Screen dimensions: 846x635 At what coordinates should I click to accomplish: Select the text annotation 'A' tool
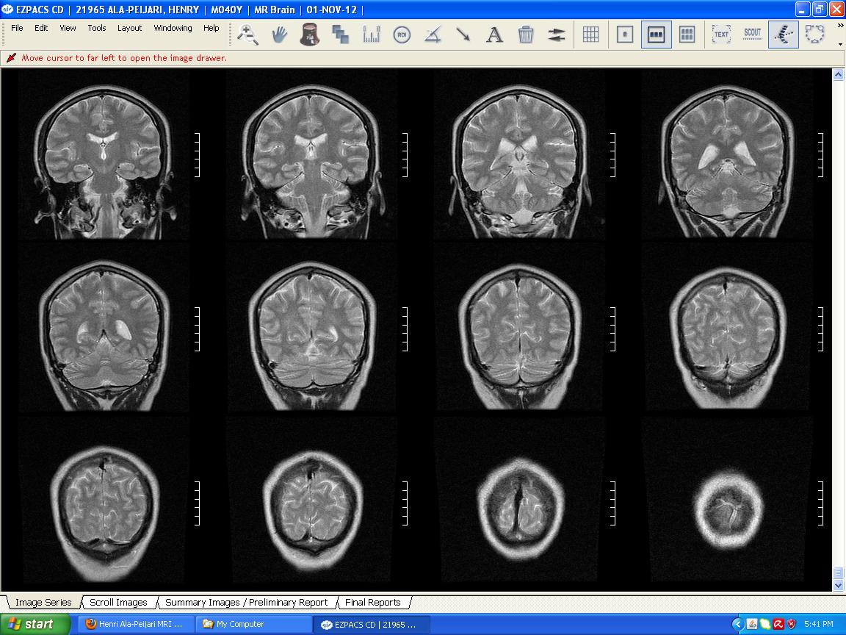tap(495, 35)
